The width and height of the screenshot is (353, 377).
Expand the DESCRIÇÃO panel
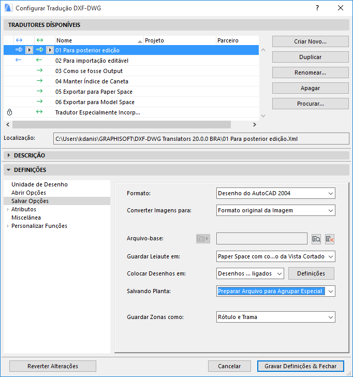pos(9,155)
